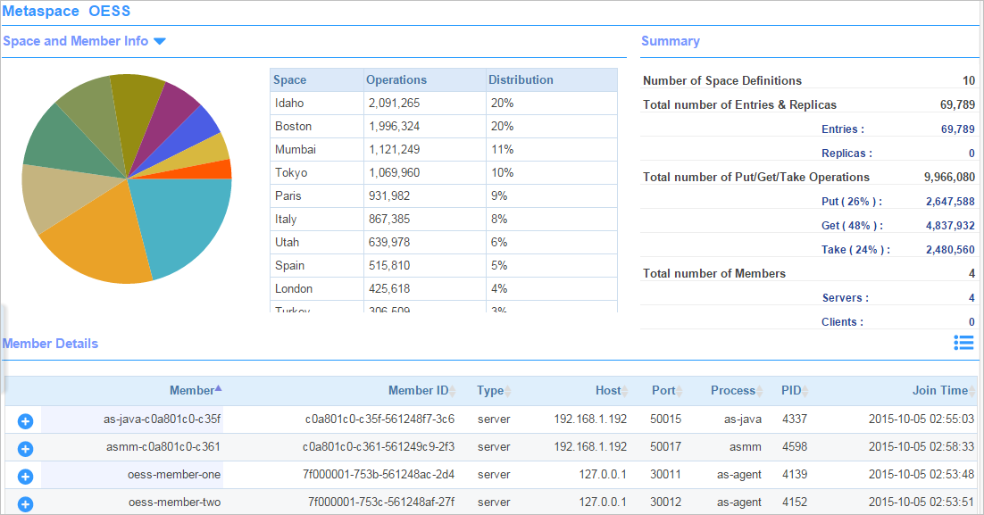984x515 pixels.
Task: Sort by Member ID column
Action: (420, 390)
